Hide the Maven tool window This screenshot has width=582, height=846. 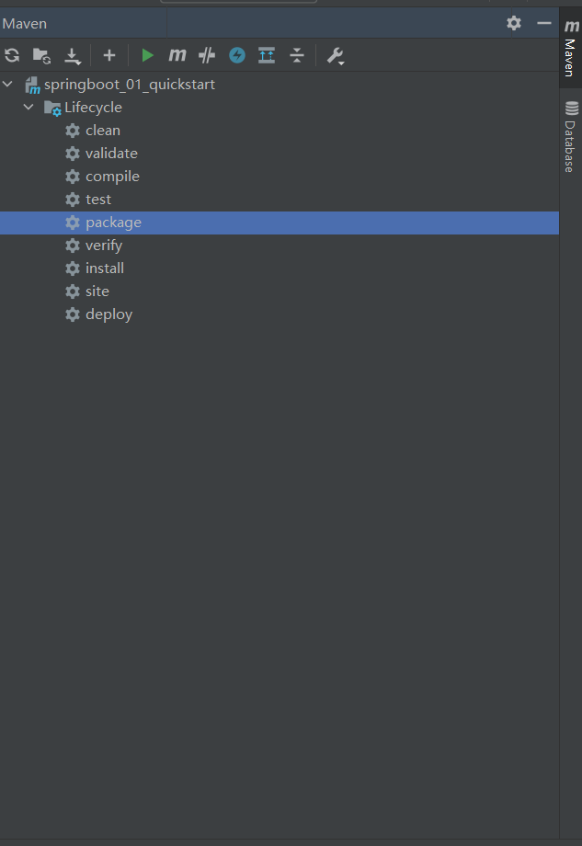pyautogui.click(x=544, y=23)
